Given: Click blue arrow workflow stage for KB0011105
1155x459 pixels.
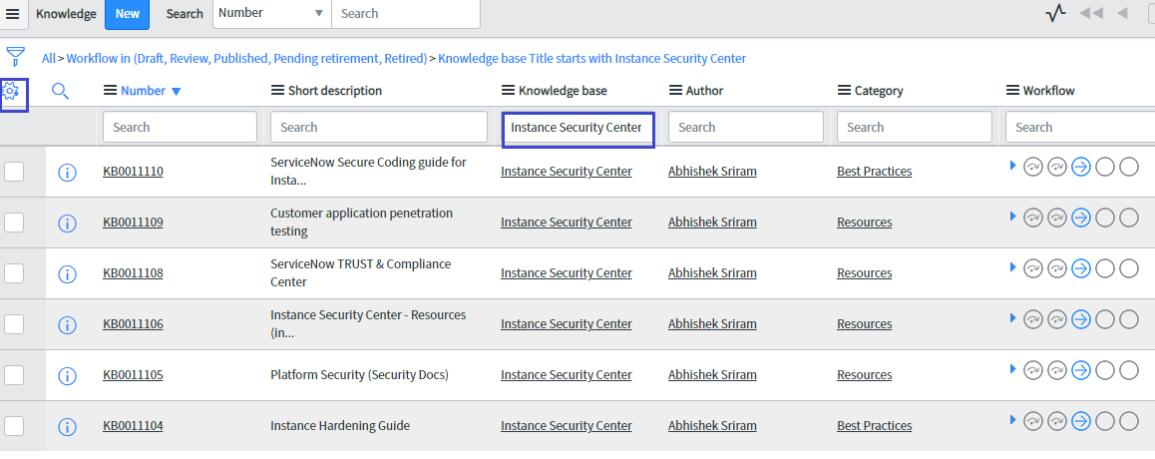Looking at the screenshot, I should pos(1080,370).
